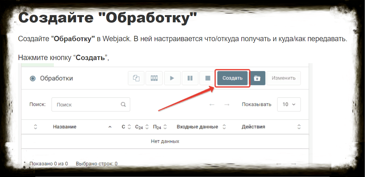The height and width of the screenshot is (177, 365).
Task: Click the Изменить button
Action: 284,78
